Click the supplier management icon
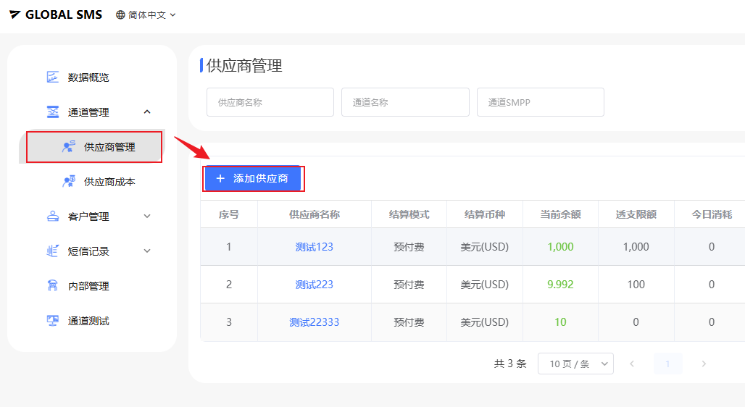 coord(69,147)
